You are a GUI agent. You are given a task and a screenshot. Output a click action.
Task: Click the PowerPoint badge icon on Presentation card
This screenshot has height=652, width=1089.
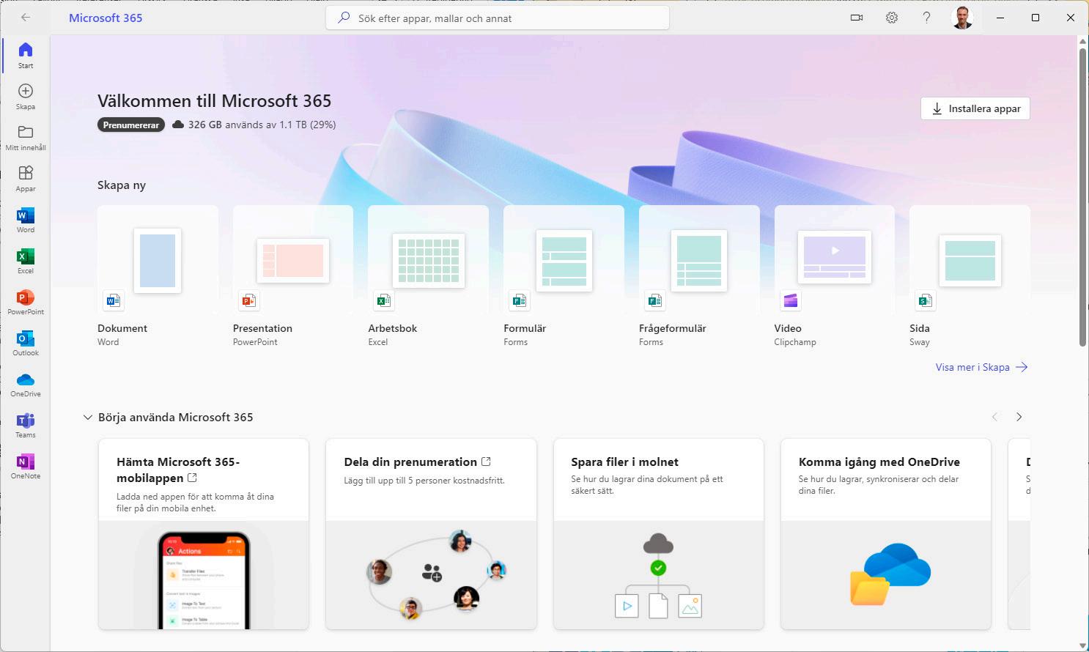248,300
